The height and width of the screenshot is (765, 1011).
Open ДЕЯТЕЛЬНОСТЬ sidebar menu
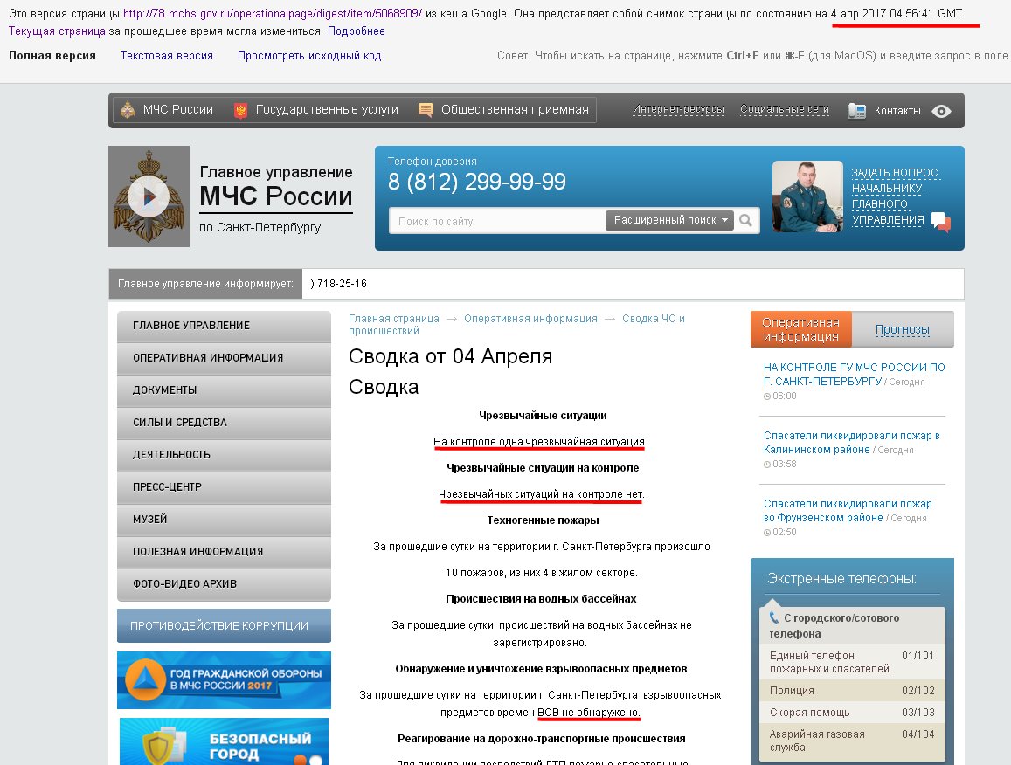coord(224,455)
